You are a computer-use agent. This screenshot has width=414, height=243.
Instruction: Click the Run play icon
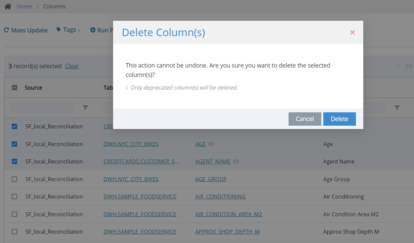coord(93,30)
